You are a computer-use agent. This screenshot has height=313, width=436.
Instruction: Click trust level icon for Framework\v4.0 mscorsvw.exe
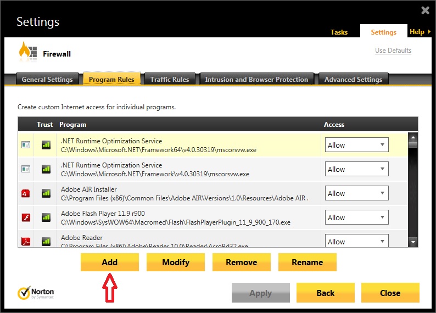[x=46, y=169]
